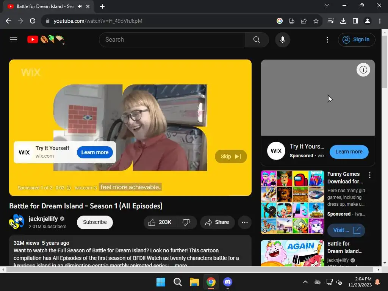
Task: Click the Share button
Action: 217,222
